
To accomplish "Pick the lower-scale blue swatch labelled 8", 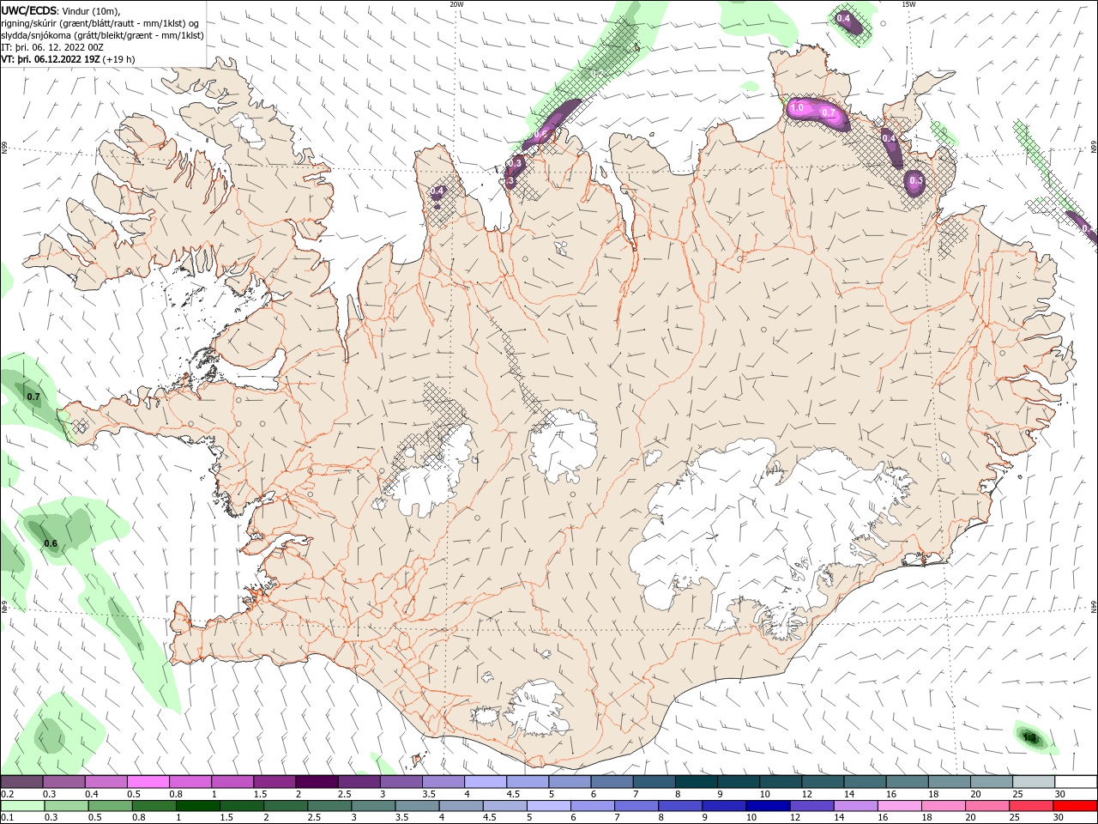I will click(681, 806).
